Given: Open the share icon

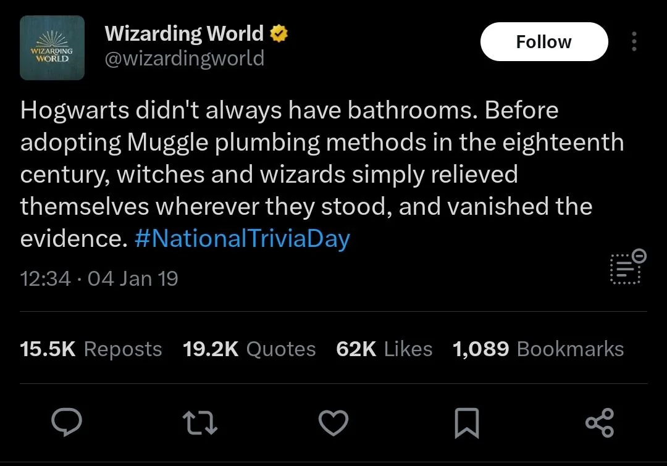Looking at the screenshot, I should coord(600,423).
